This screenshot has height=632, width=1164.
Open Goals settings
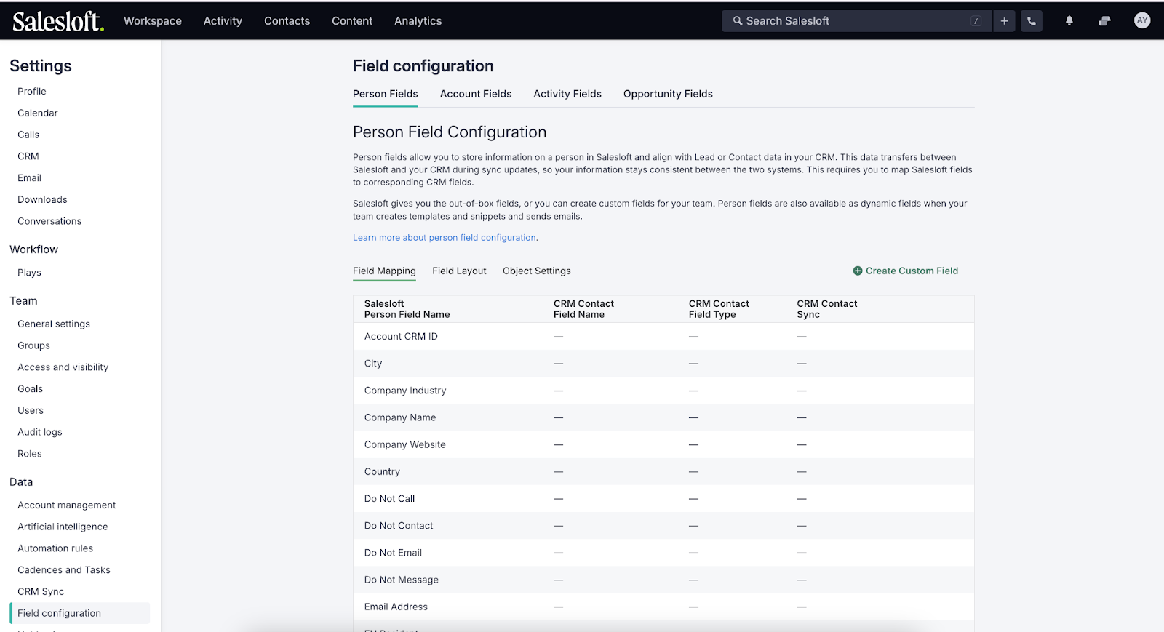[30, 389]
